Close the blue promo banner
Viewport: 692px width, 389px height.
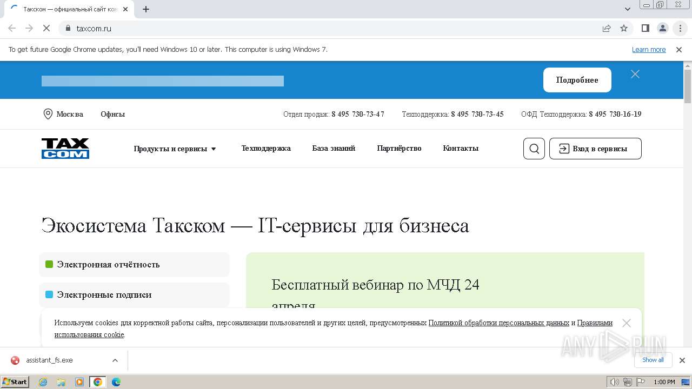635,74
